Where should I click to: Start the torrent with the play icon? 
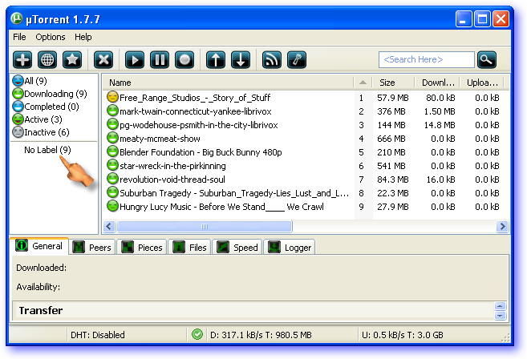click(x=135, y=60)
